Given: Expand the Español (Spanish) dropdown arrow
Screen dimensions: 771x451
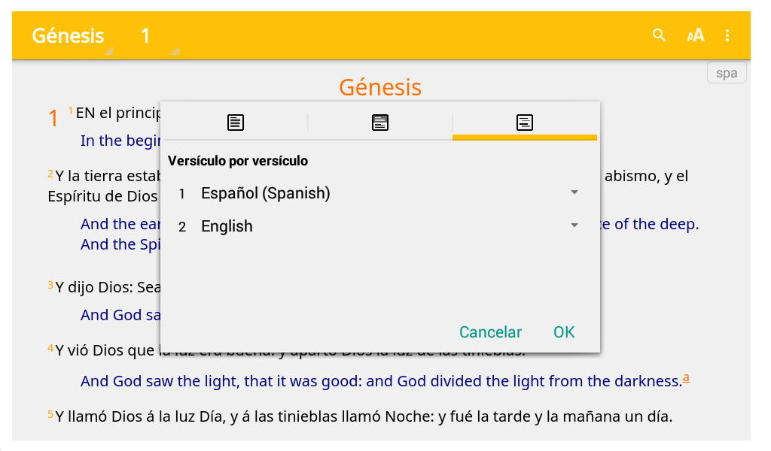Looking at the screenshot, I should tap(574, 192).
